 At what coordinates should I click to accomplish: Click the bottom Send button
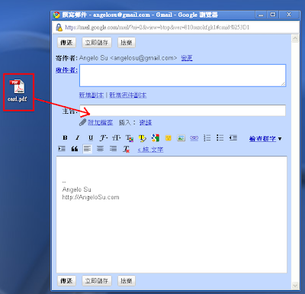[x=66, y=281]
